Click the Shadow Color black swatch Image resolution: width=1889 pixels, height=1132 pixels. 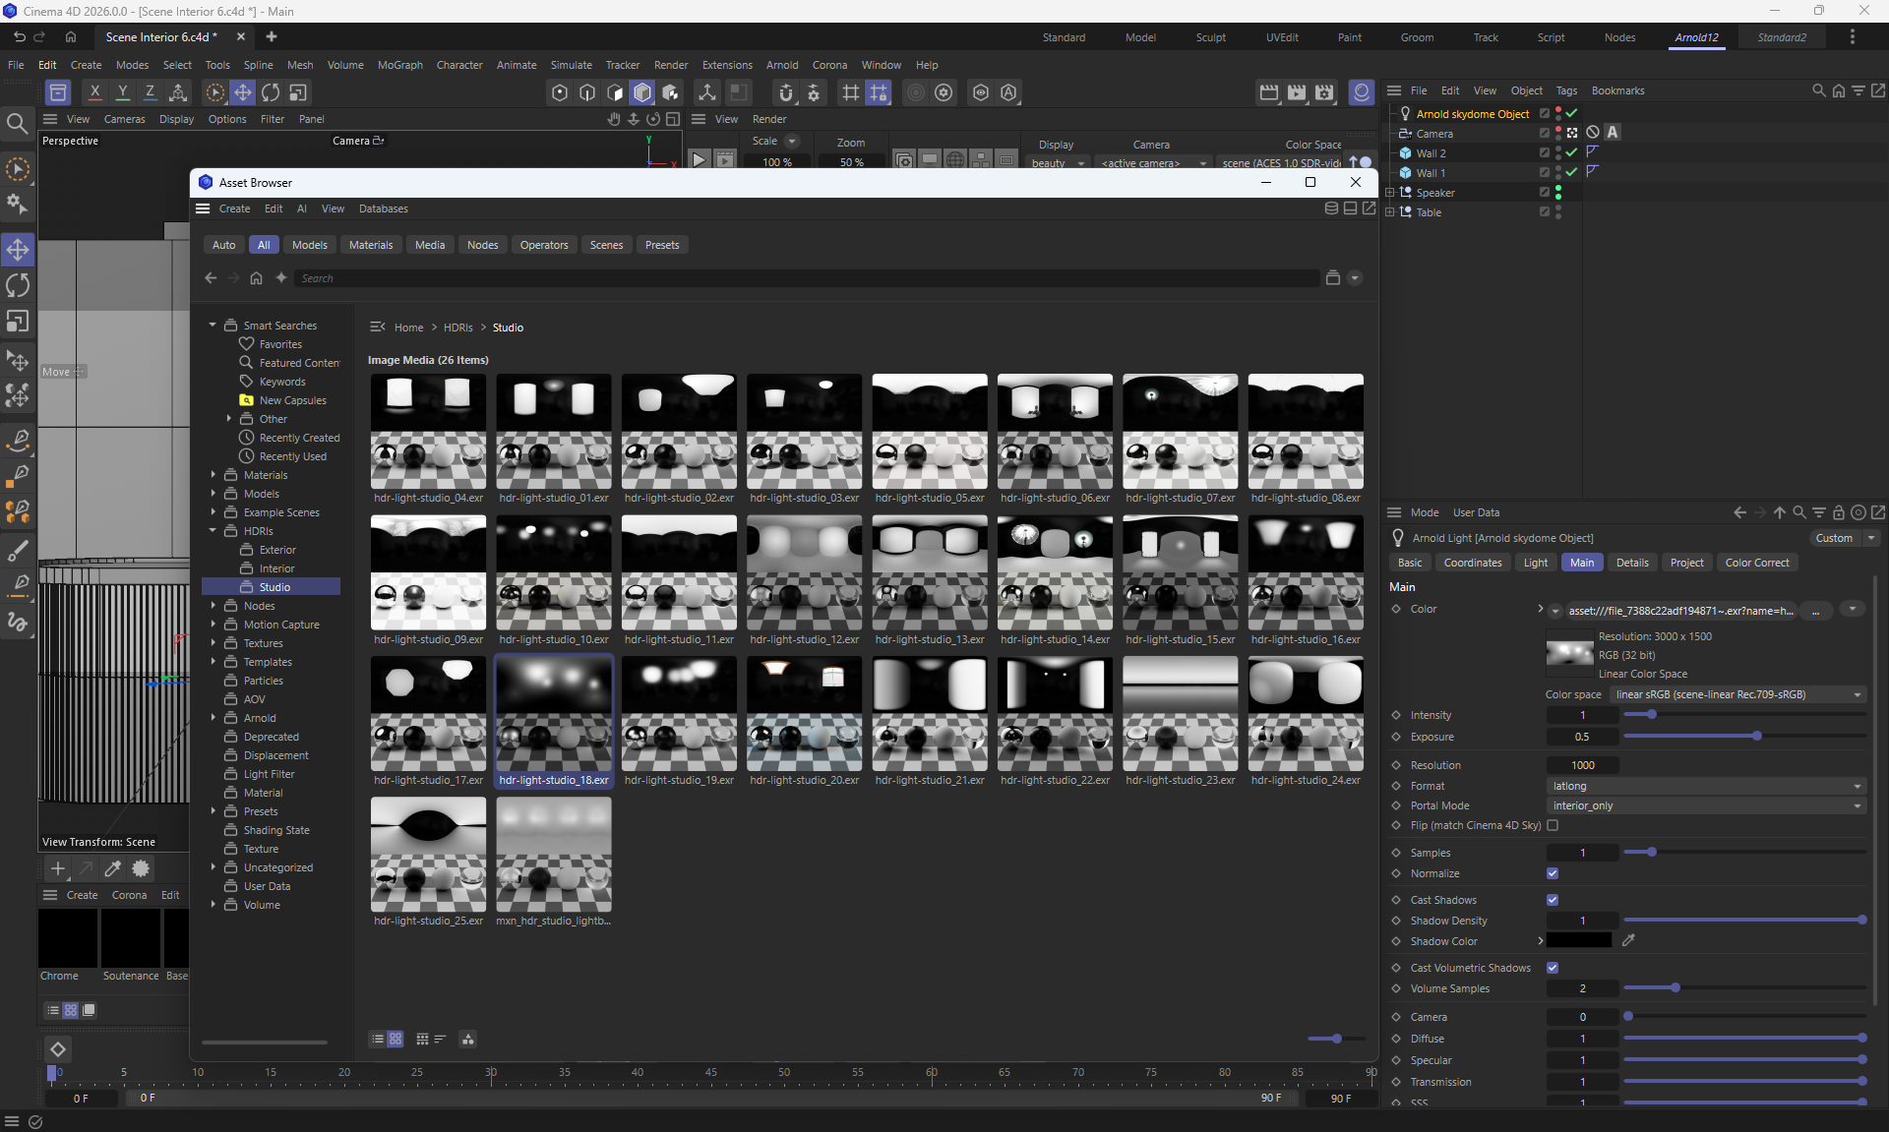[x=1579, y=941]
